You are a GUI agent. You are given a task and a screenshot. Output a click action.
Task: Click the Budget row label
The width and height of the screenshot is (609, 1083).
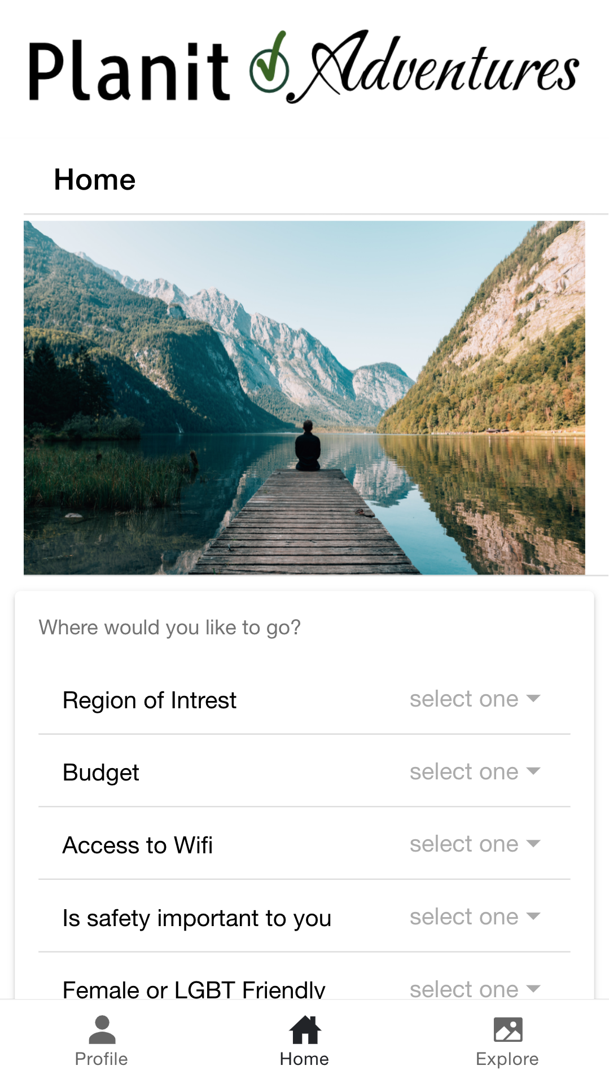101,773
